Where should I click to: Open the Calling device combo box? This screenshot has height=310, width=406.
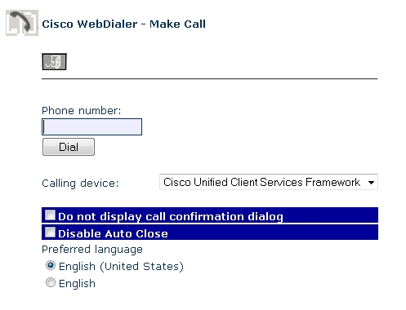[x=269, y=182]
